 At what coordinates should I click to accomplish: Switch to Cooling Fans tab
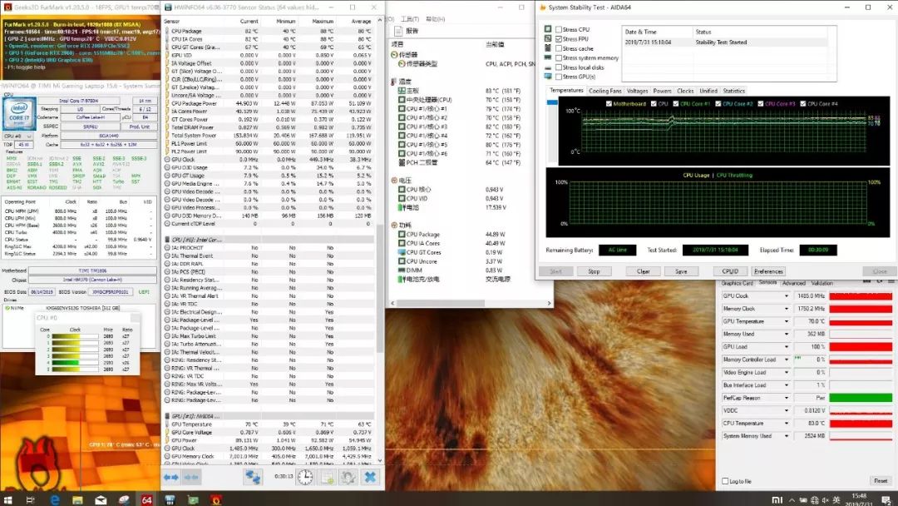click(604, 91)
